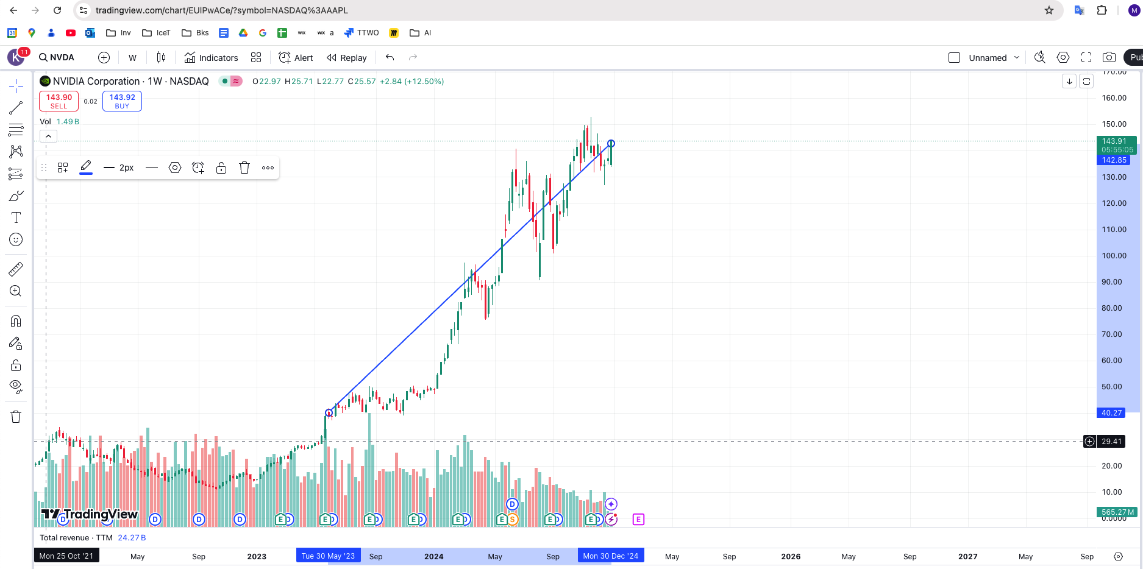Open user profile menu with K avatar
Viewport: 1143px width, 569px height.
click(x=16, y=57)
